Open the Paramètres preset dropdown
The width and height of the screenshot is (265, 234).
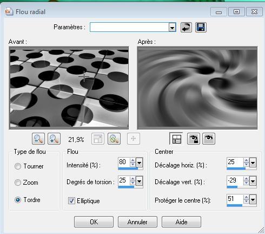pos(172,28)
